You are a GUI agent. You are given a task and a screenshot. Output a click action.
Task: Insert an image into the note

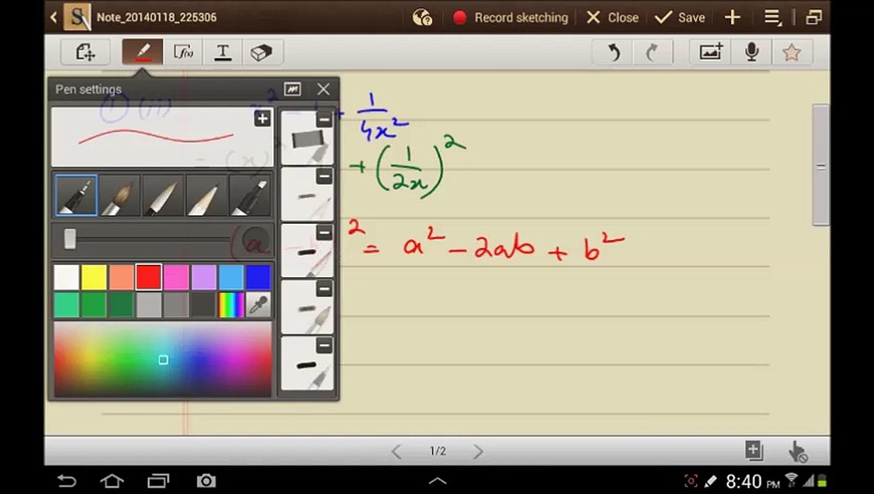coord(711,52)
